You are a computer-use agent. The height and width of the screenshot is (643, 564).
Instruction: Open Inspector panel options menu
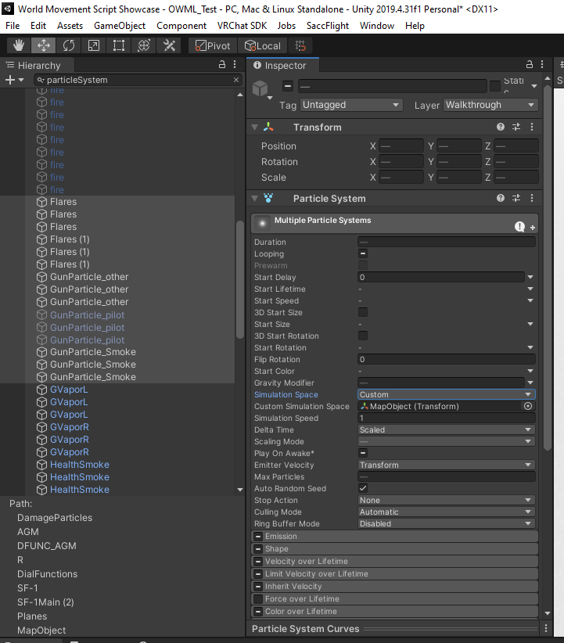pos(542,64)
